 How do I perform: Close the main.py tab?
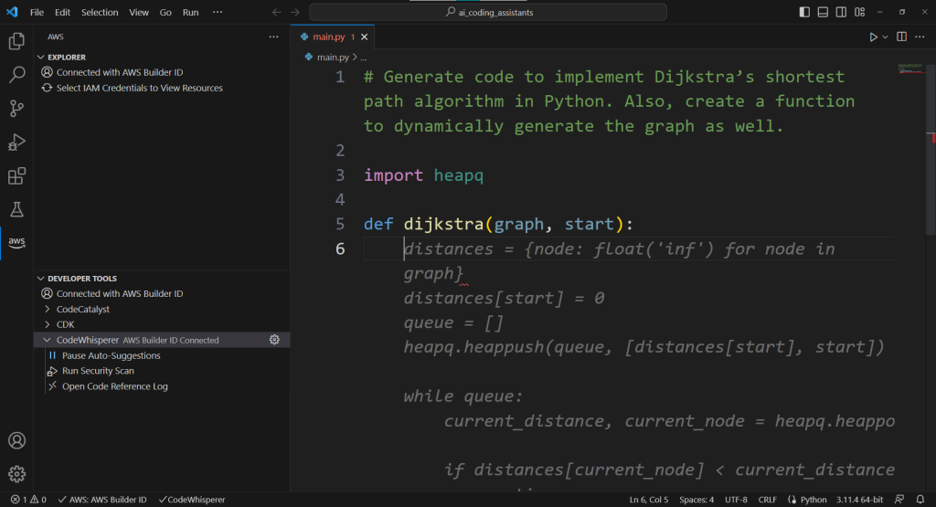point(364,37)
